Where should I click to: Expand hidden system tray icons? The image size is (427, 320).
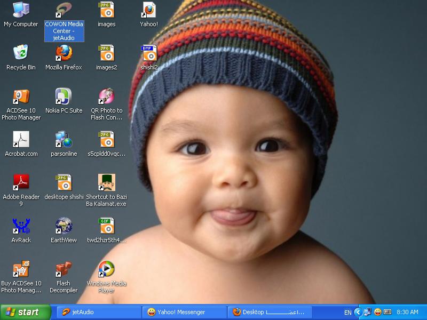coord(359,312)
